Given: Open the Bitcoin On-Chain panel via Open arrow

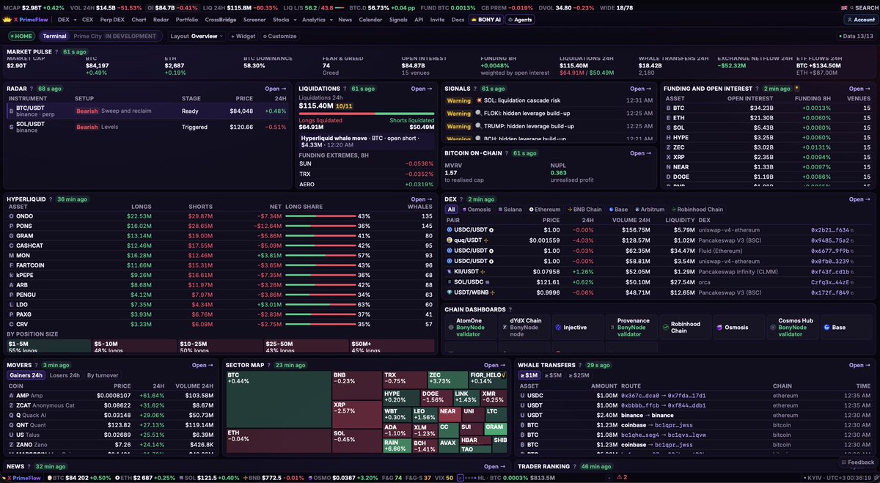Looking at the screenshot, I should coord(640,153).
